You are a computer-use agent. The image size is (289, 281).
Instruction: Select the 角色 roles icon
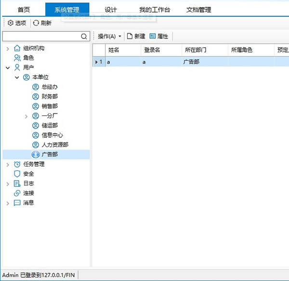tap(17, 58)
